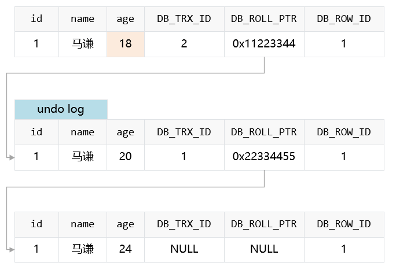Select 马谦 name cell in undo log row
The image size is (407, 277).
pyautogui.click(x=83, y=157)
